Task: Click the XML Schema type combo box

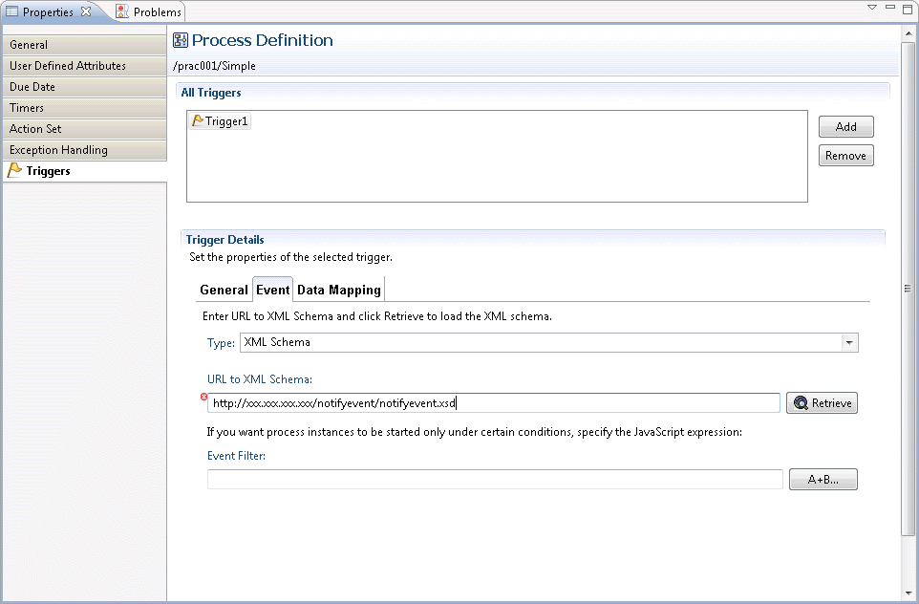Action: pyautogui.click(x=548, y=342)
